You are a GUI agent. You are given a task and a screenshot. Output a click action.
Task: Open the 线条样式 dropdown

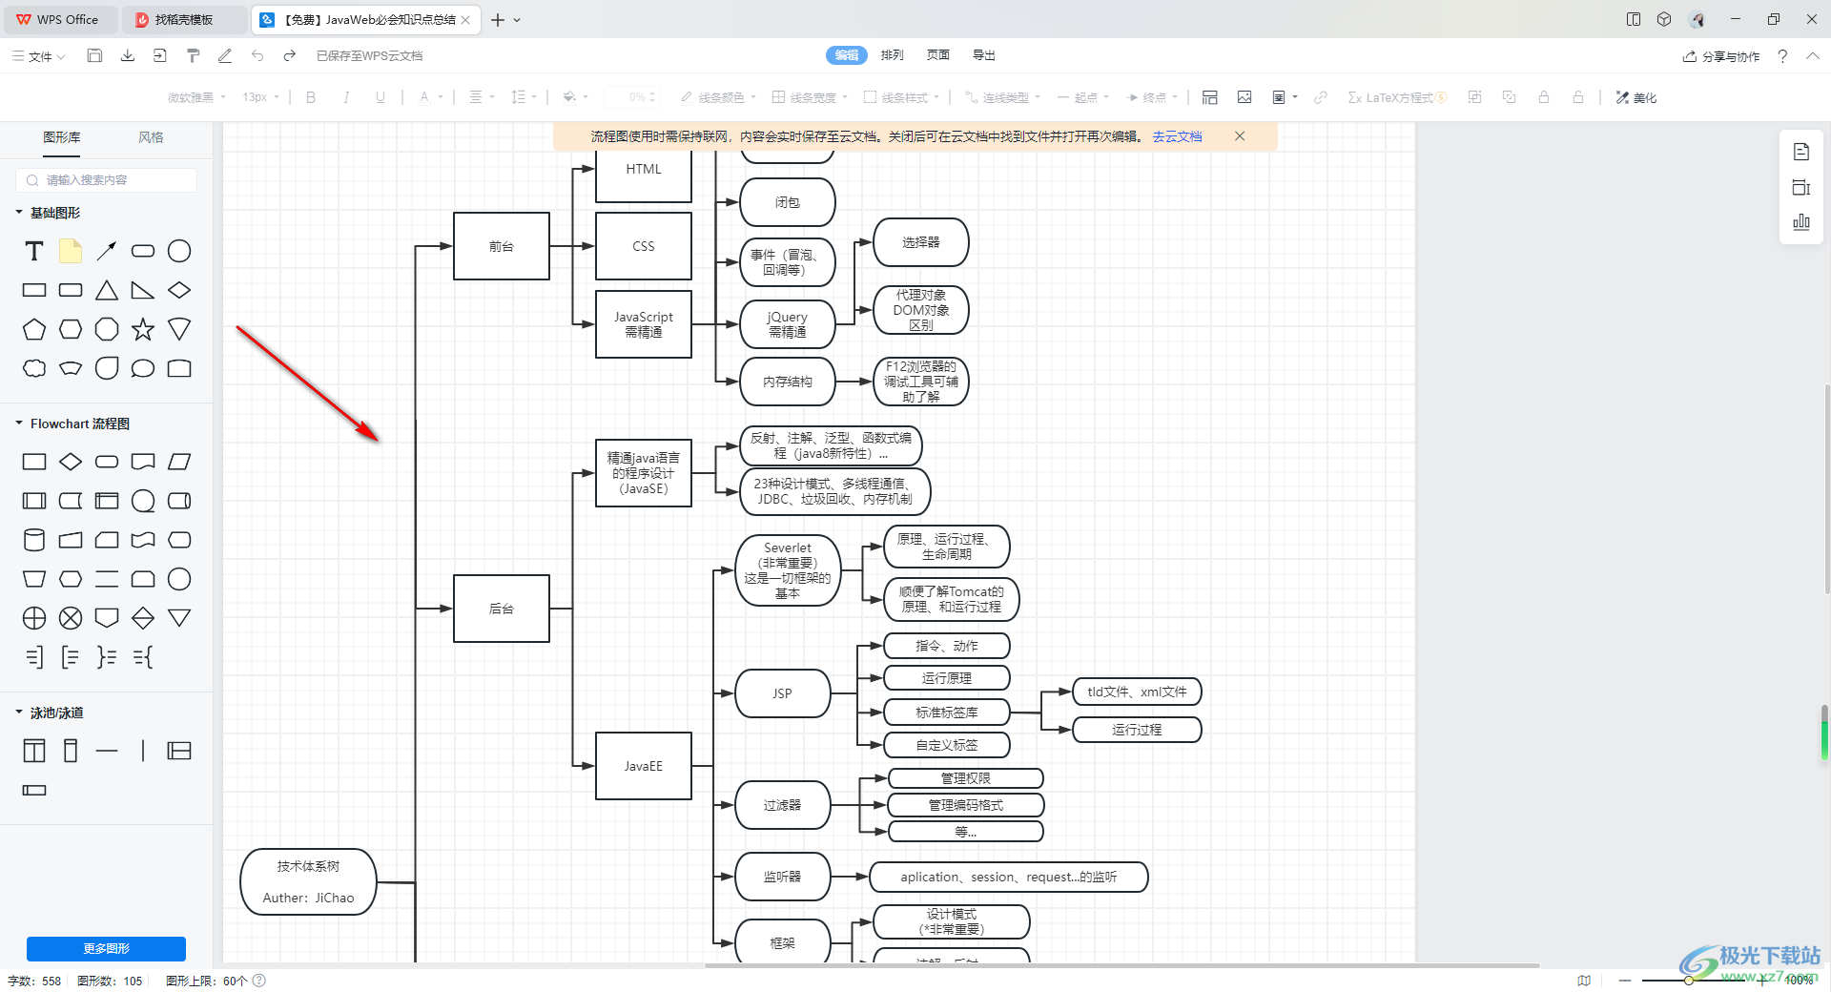click(901, 97)
